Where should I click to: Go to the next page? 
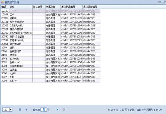(57, 109)
